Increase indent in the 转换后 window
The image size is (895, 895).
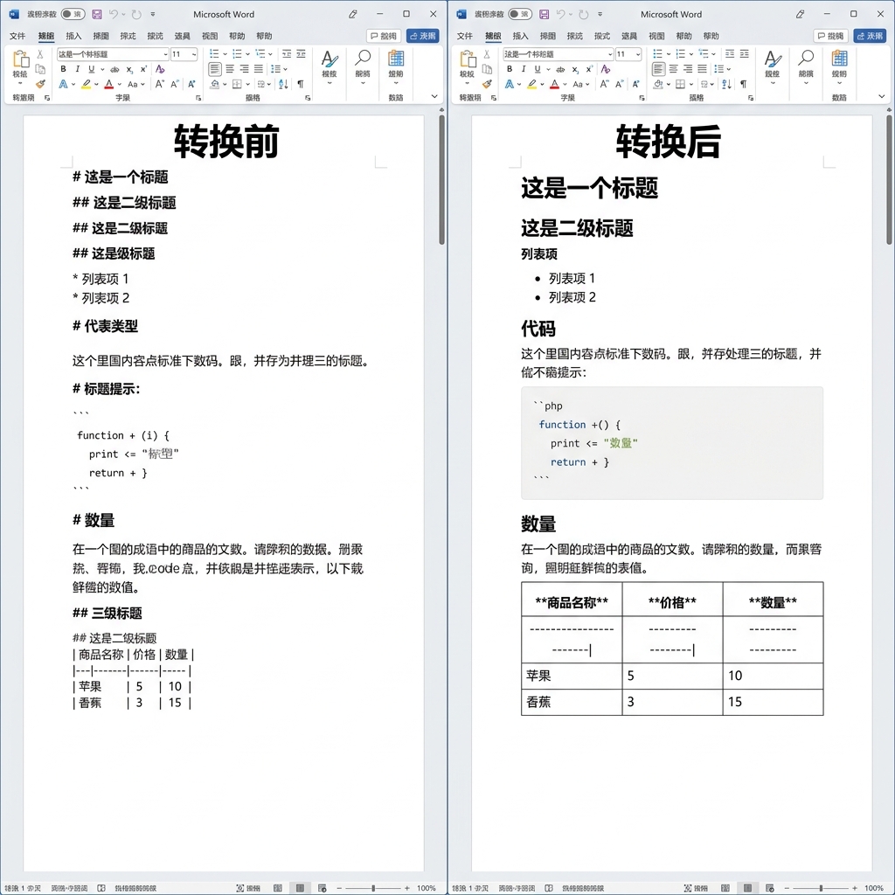tap(745, 53)
